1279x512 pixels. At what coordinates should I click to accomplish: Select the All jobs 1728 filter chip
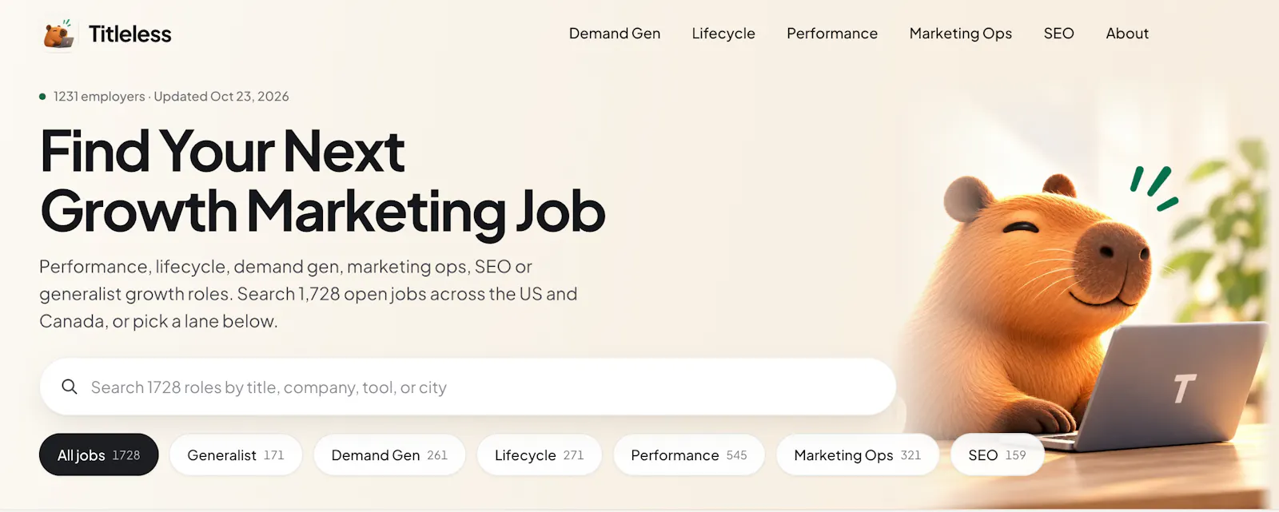pos(99,454)
